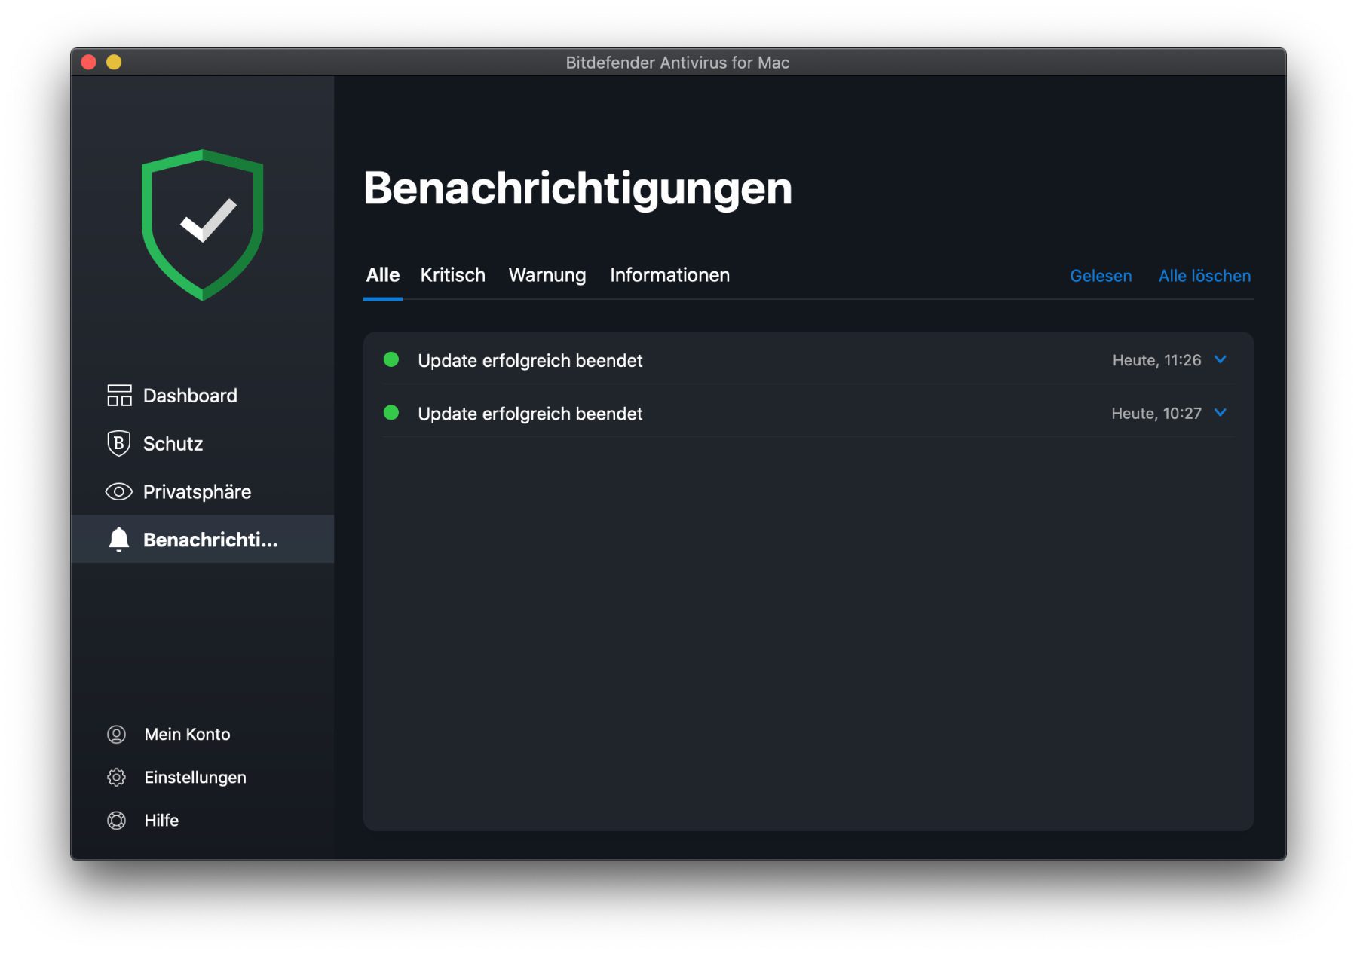
Task: Open Dashboard via its grid icon
Action: tap(119, 396)
